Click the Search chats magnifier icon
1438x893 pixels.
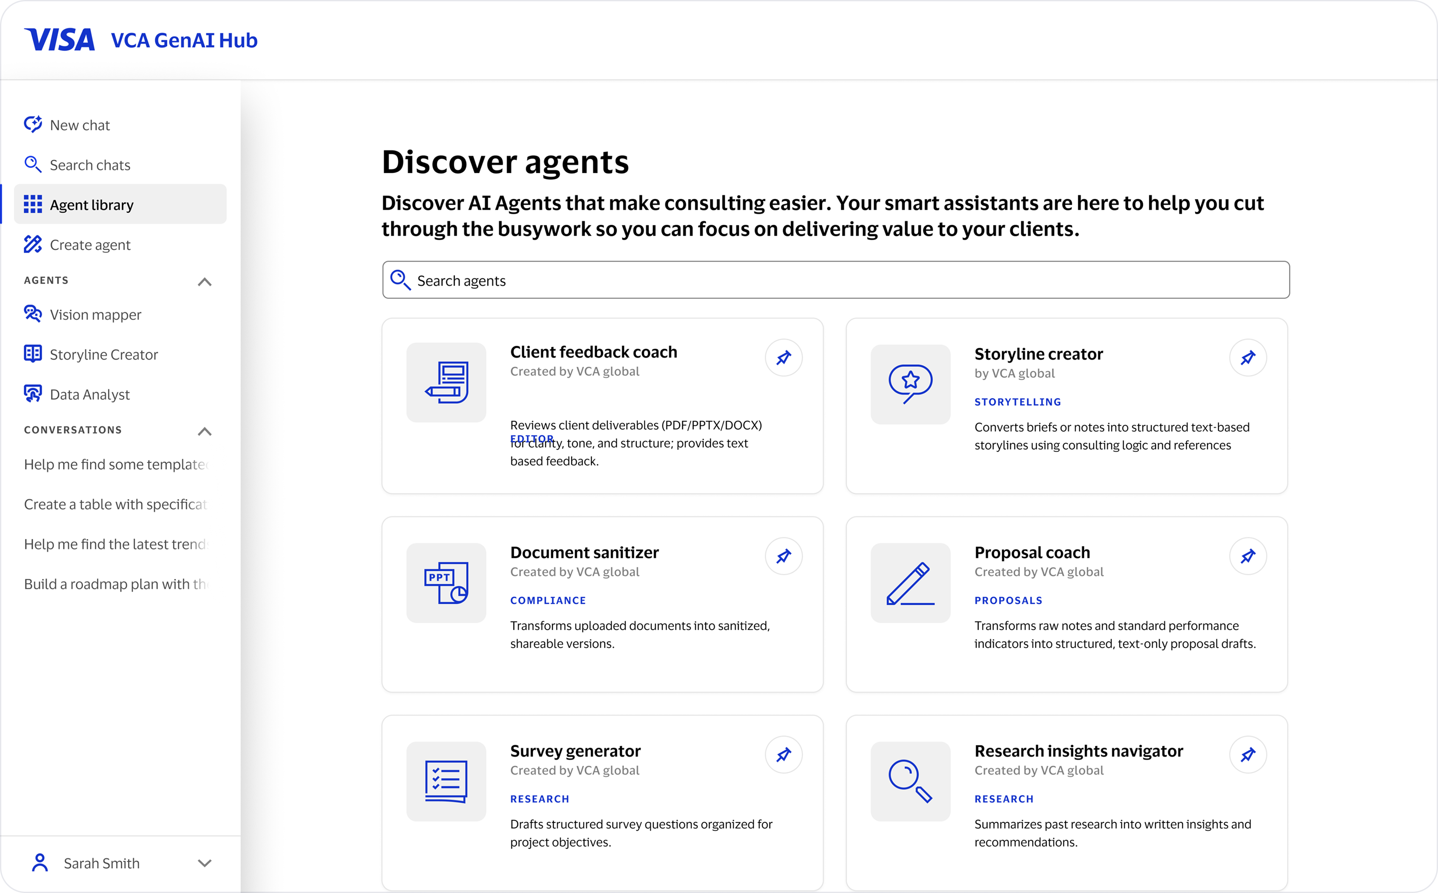(x=32, y=165)
